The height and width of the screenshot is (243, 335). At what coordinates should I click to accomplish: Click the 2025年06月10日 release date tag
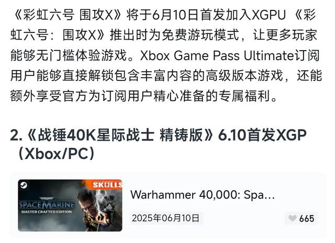click(166, 218)
